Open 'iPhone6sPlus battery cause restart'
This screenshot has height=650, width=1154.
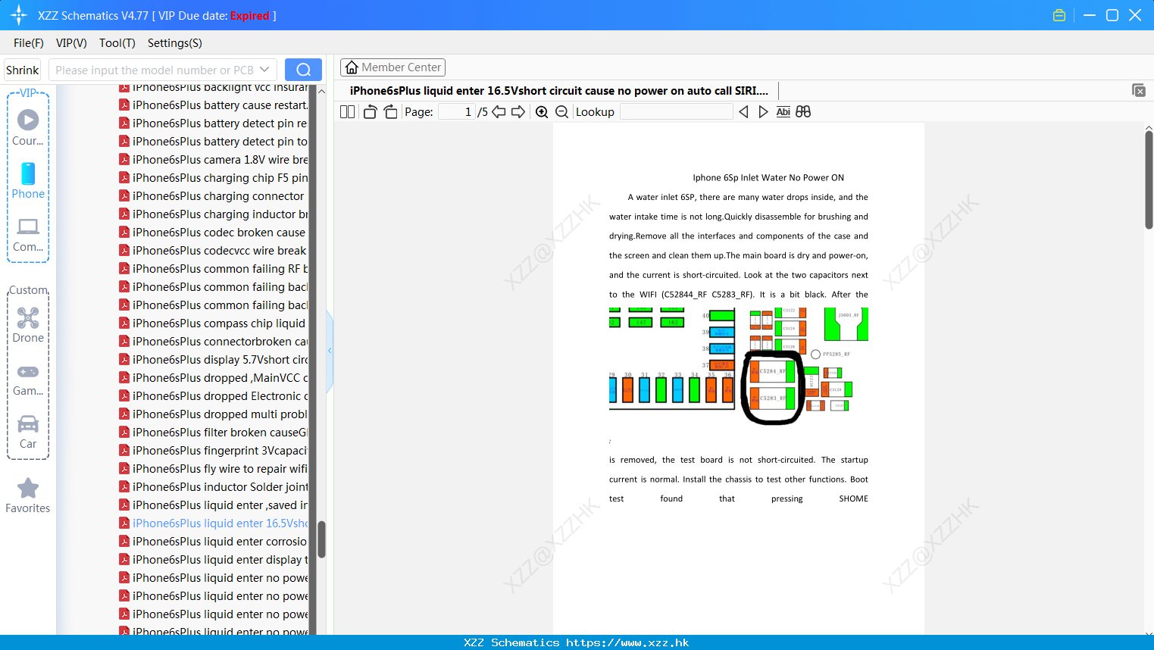point(214,105)
